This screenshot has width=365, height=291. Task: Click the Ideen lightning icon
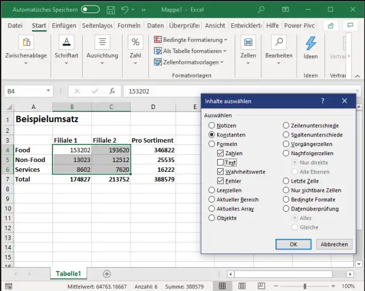click(x=310, y=43)
